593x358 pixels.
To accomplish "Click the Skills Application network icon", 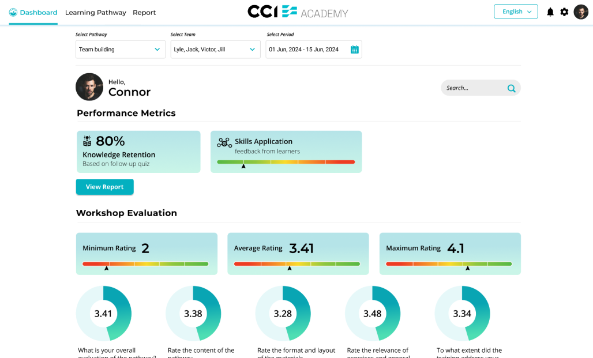I will click(224, 142).
